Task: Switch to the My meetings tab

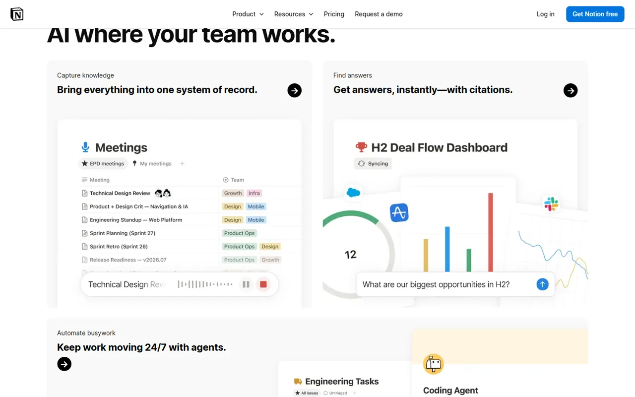Action: point(152,163)
